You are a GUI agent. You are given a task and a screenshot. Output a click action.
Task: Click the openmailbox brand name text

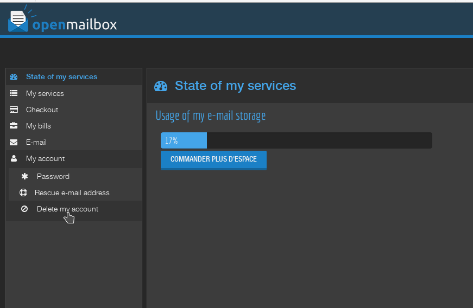coord(74,25)
